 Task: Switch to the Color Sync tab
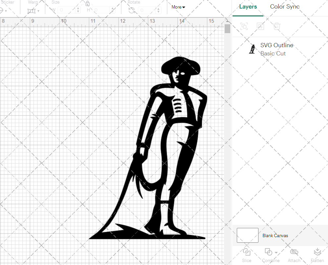[x=285, y=7]
